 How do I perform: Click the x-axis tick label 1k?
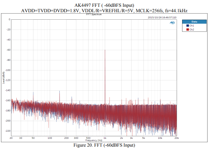pos(105,138)
